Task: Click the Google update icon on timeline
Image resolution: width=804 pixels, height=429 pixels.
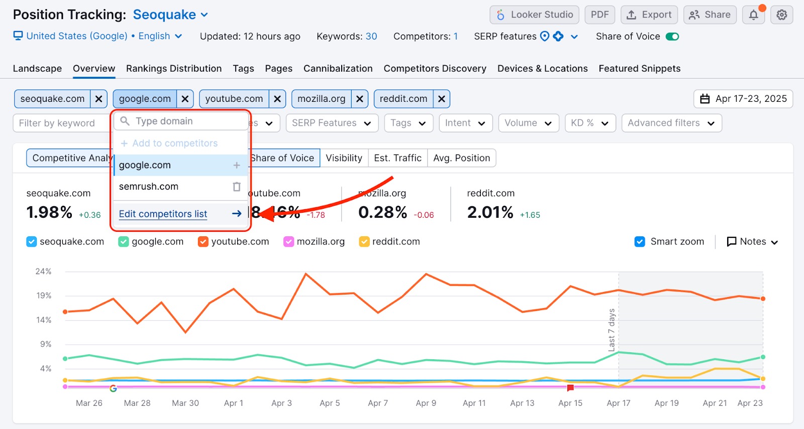Action: pos(113,388)
